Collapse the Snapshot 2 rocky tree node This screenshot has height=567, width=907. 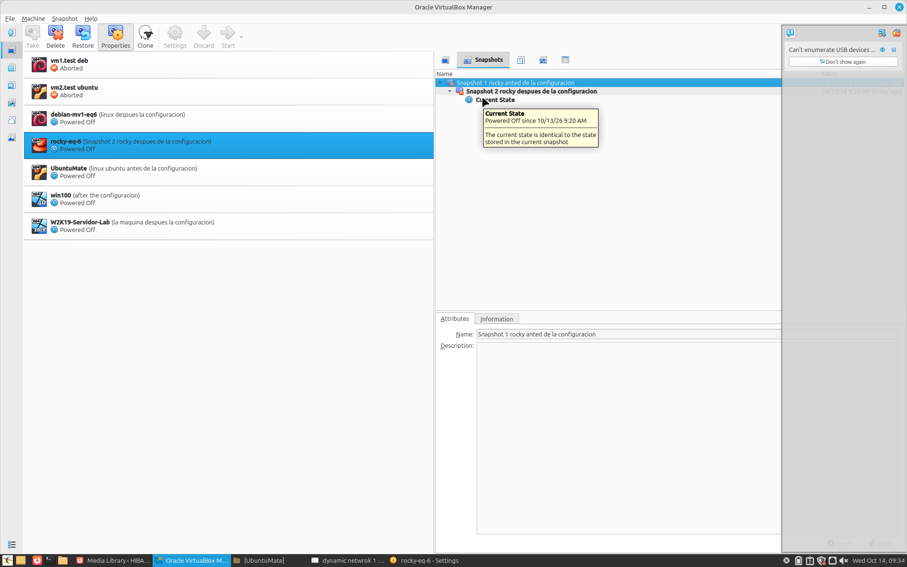pos(450,91)
